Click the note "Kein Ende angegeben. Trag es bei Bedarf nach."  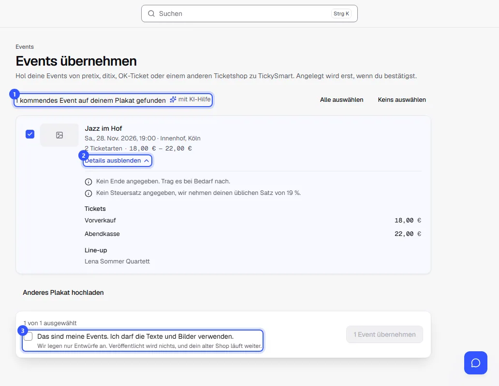tap(163, 181)
